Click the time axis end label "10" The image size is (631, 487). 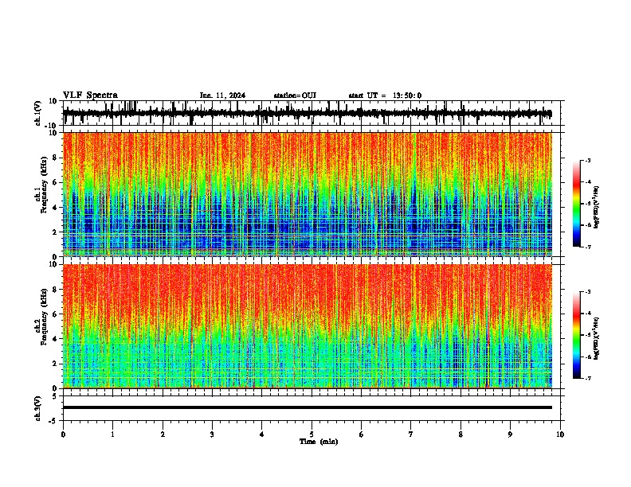click(x=560, y=434)
